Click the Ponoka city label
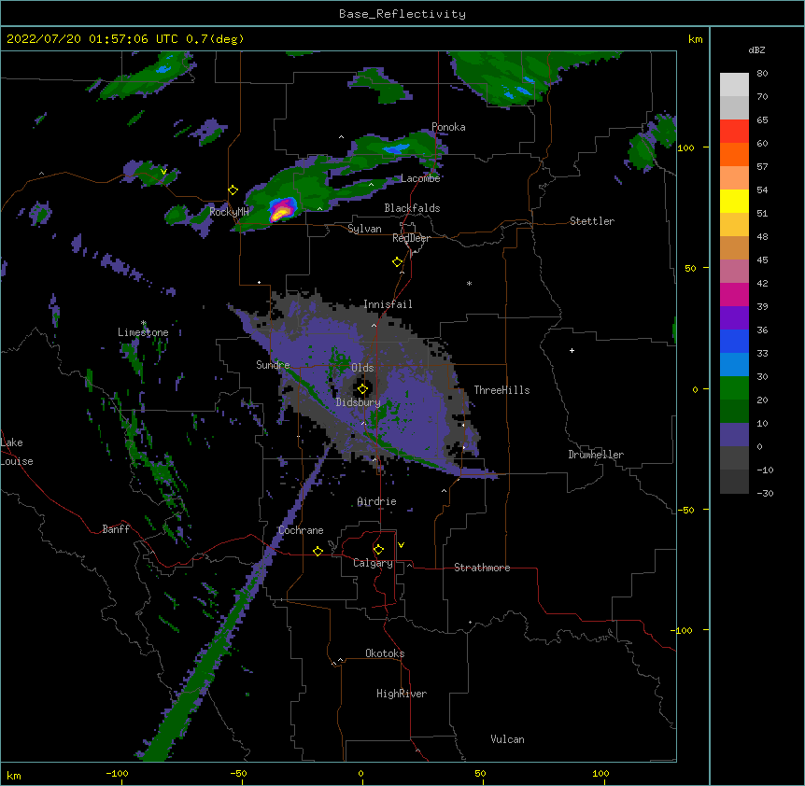Viewport: 805px width, 786px height. (x=448, y=127)
